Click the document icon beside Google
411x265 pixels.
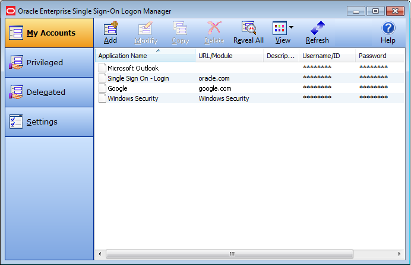[x=102, y=88]
